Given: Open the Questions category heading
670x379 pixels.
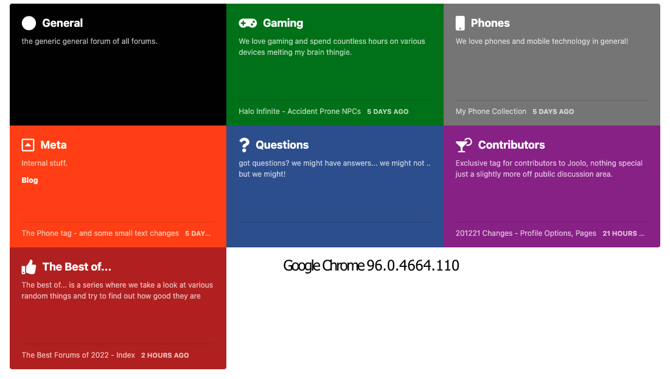Looking at the screenshot, I should coord(282,145).
